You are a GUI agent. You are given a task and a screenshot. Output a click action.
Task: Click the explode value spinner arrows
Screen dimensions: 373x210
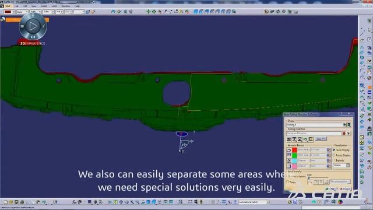pyautogui.click(x=348, y=165)
